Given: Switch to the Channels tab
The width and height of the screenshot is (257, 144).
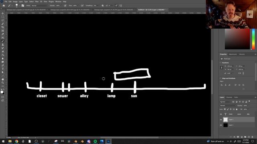Looking at the screenshot, I should coord(229,97).
